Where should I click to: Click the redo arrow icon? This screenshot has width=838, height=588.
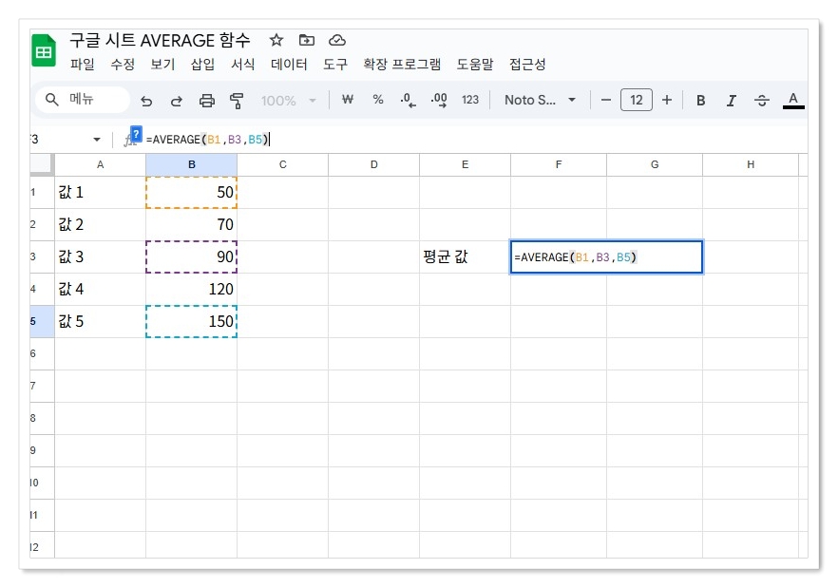(x=177, y=101)
